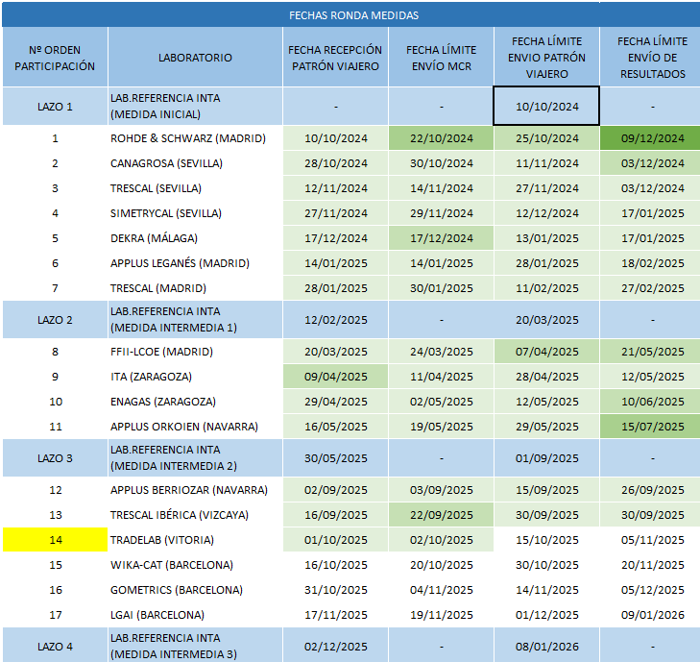This screenshot has width=700, height=662.
Task: Select the LAZO 3 row label
Action: 55,458
